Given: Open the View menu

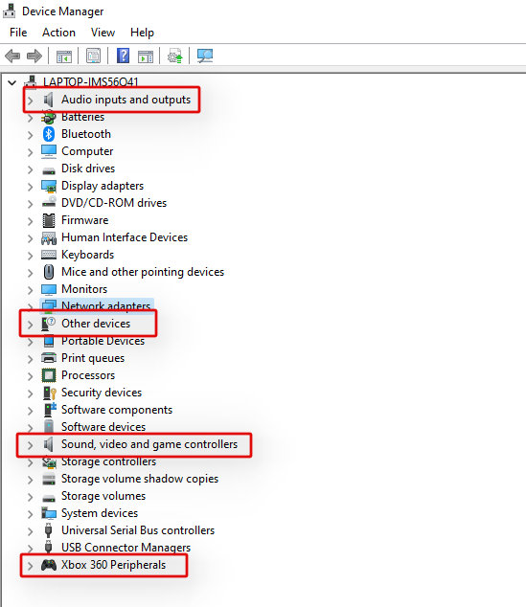Looking at the screenshot, I should coord(103,33).
